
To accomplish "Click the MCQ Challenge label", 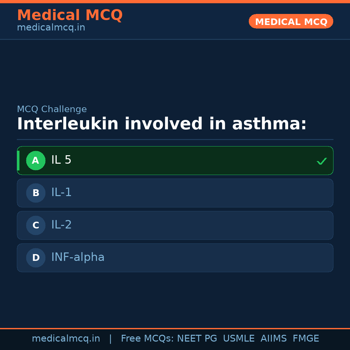I will (52, 110).
